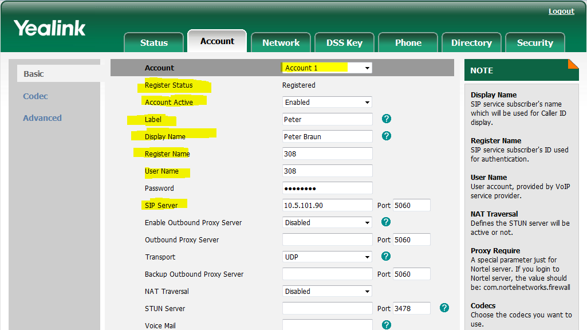
Task: Click the Voice Mail help icon
Action: click(387, 325)
